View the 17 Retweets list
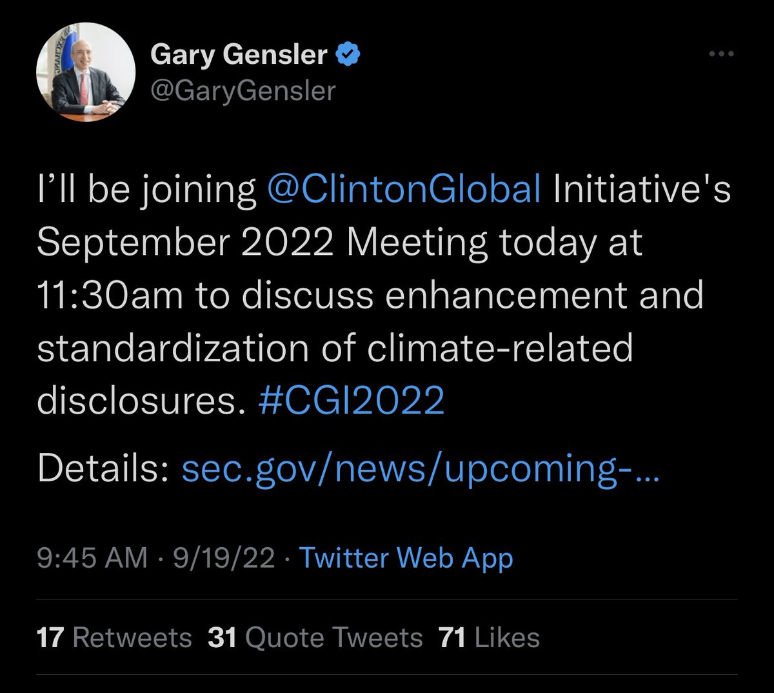 pos(115,638)
